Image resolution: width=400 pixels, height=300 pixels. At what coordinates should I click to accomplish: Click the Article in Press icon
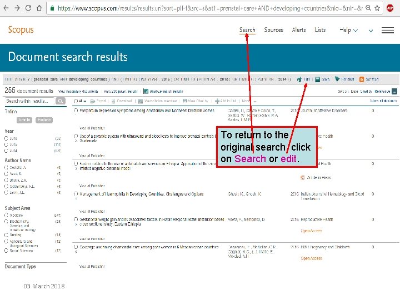tap(303, 178)
